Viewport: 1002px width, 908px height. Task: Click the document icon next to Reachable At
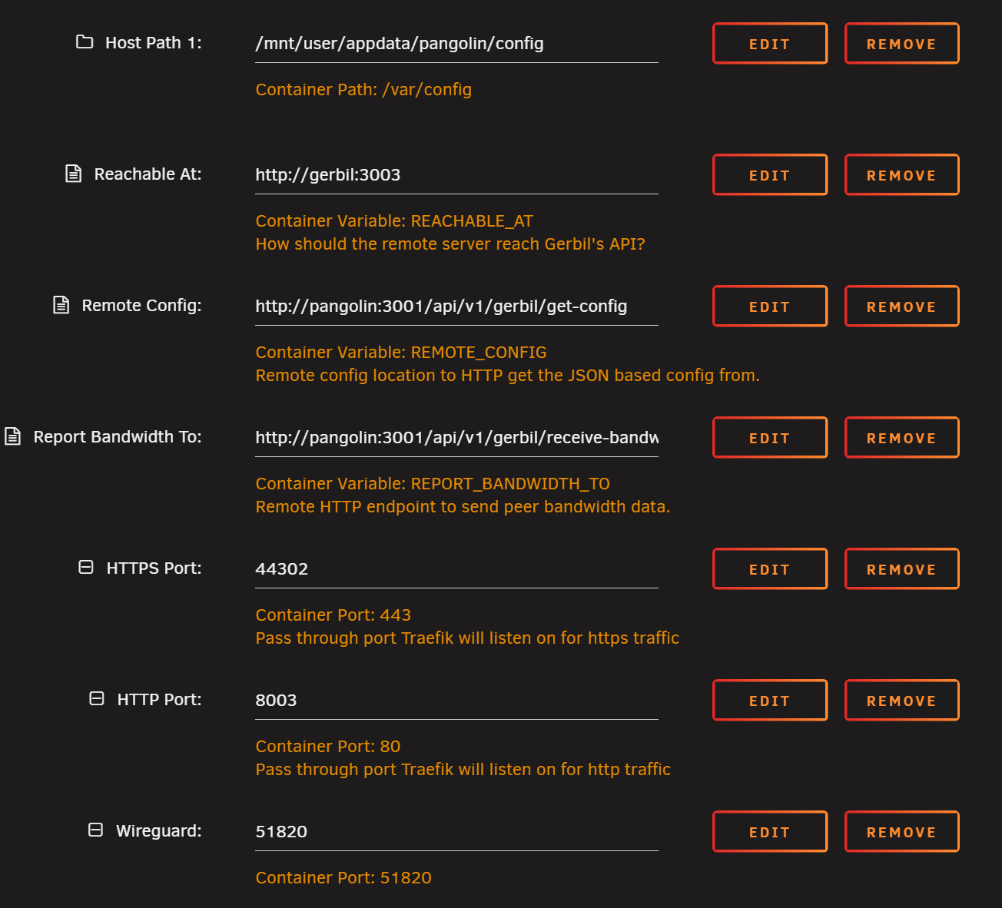pos(73,174)
